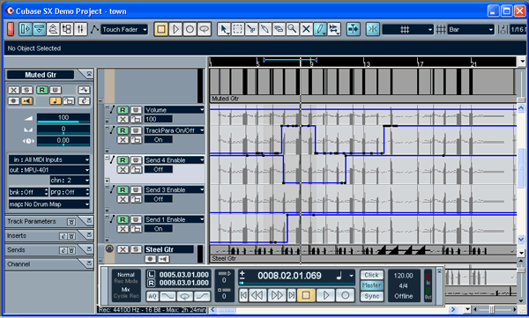Toggle Autoscroll in the toolbar
This screenshot has width=529, height=318.
point(354,29)
